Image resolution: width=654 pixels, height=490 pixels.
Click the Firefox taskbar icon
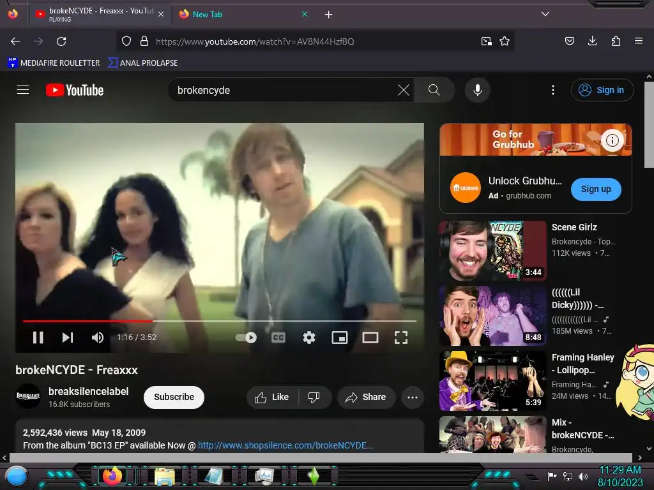click(112, 476)
